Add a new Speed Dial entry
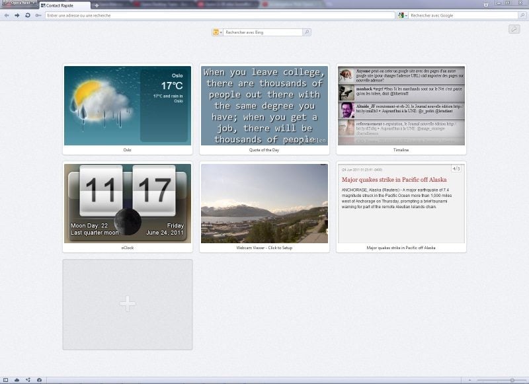This screenshot has width=529, height=384. click(x=127, y=304)
